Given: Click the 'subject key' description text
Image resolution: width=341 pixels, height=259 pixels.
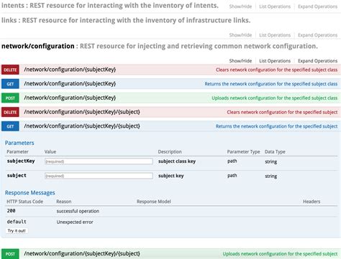Looking at the screenshot, I should point(171,176).
